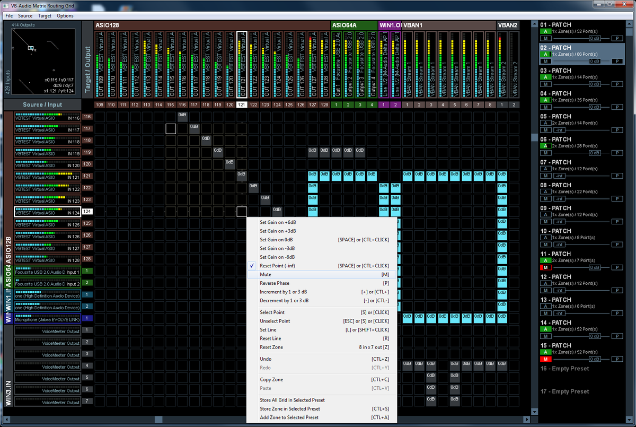Image resolution: width=636 pixels, height=427 pixels.
Task: Toggle the A button of 13 - PATCH
Action: pos(545,306)
